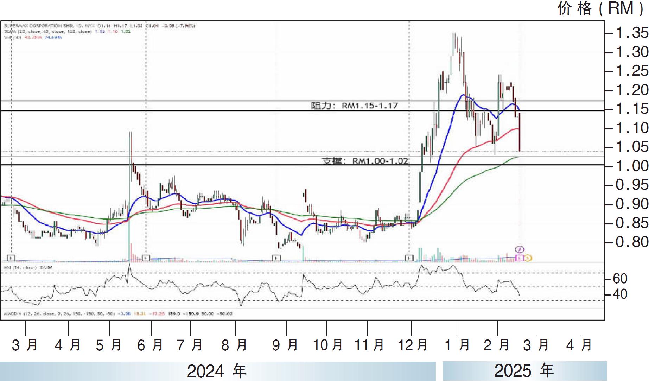The image size is (649, 381).
Task: Click the 7月 label on the time axis
Action: [x=190, y=345]
